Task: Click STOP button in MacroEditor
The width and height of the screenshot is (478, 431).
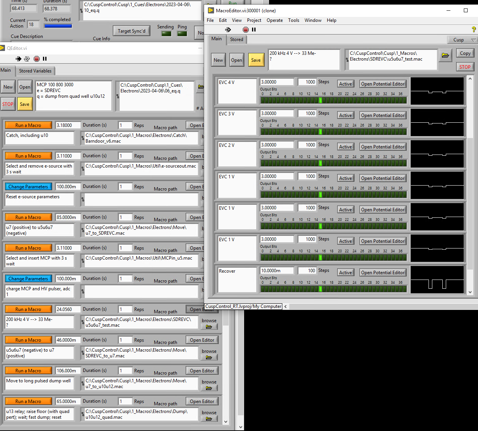Action: tap(465, 67)
